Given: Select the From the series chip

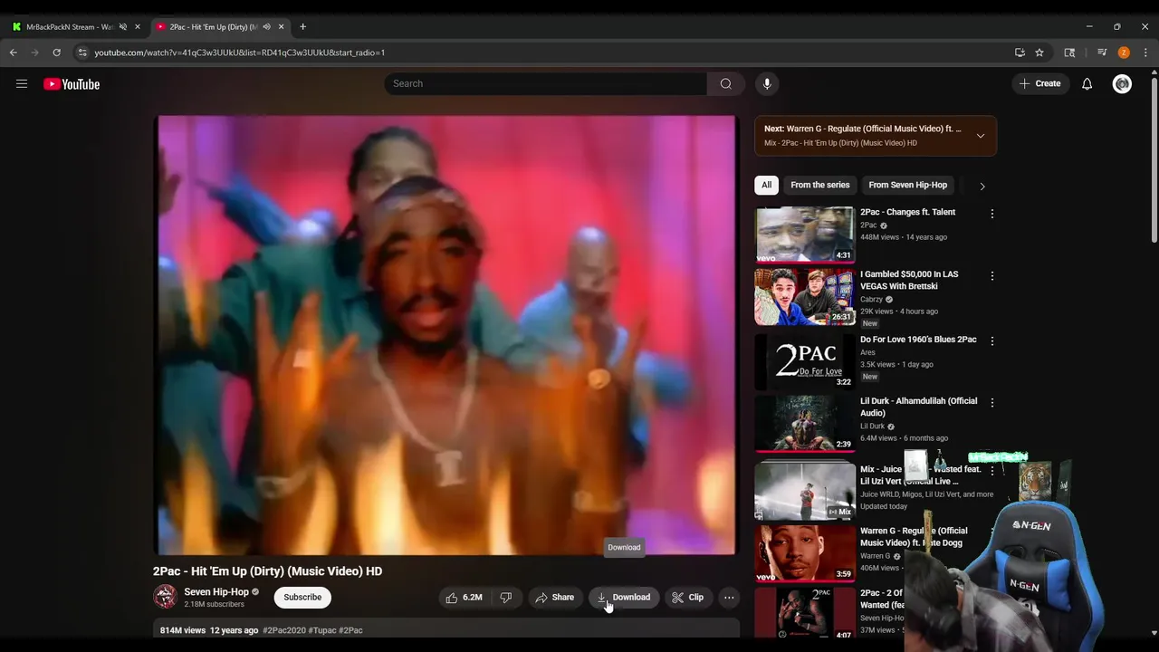Looking at the screenshot, I should coord(820,185).
